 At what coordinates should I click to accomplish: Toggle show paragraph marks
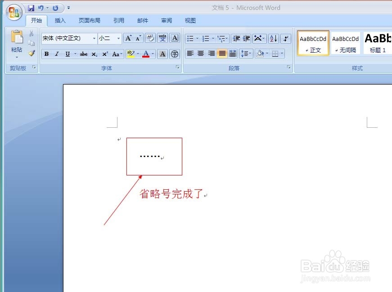pos(286,38)
